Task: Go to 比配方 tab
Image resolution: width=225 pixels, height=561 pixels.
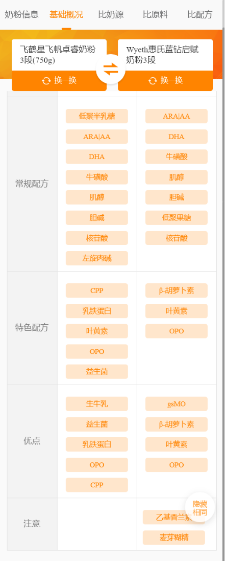Action: (200, 15)
